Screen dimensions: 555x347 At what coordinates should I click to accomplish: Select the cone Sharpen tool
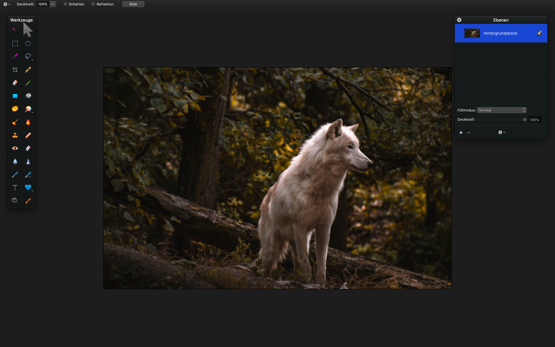click(x=28, y=162)
